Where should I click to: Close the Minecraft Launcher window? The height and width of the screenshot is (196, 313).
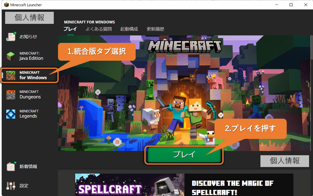[306, 5]
